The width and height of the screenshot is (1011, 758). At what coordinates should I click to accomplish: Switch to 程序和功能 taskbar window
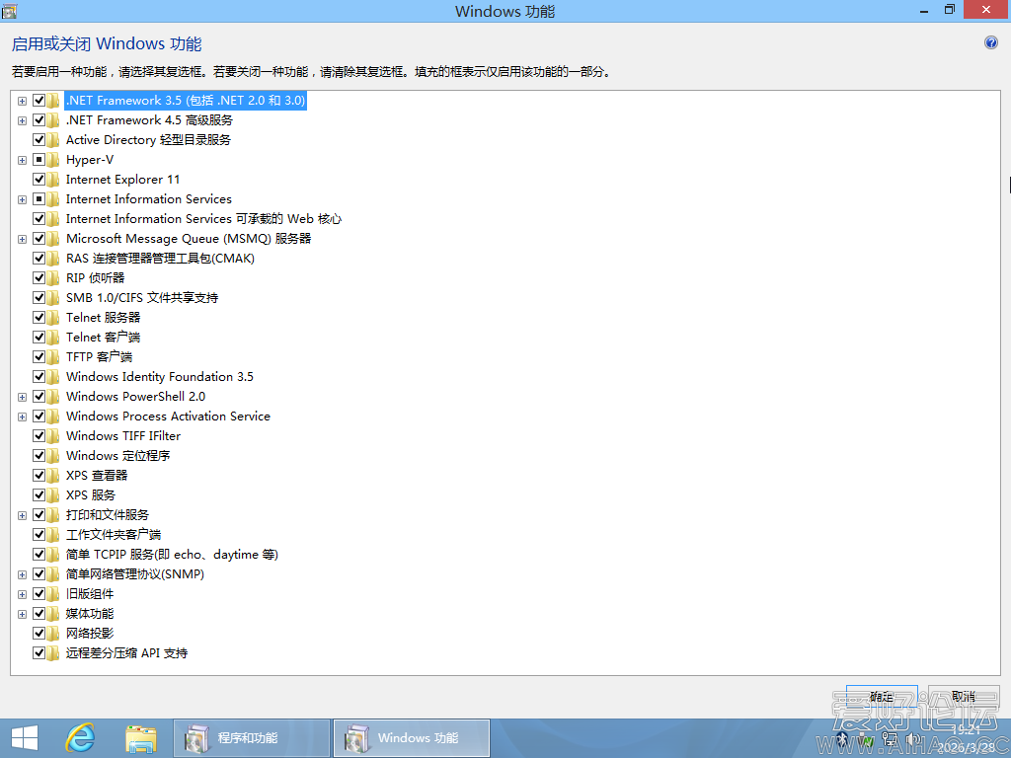click(252, 738)
